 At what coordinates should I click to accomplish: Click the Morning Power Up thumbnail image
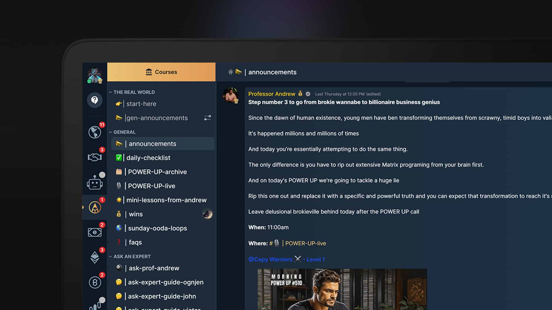(x=342, y=289)
